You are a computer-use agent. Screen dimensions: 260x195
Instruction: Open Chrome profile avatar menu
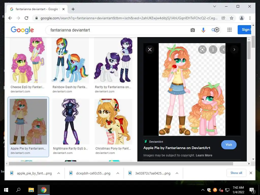242,18
